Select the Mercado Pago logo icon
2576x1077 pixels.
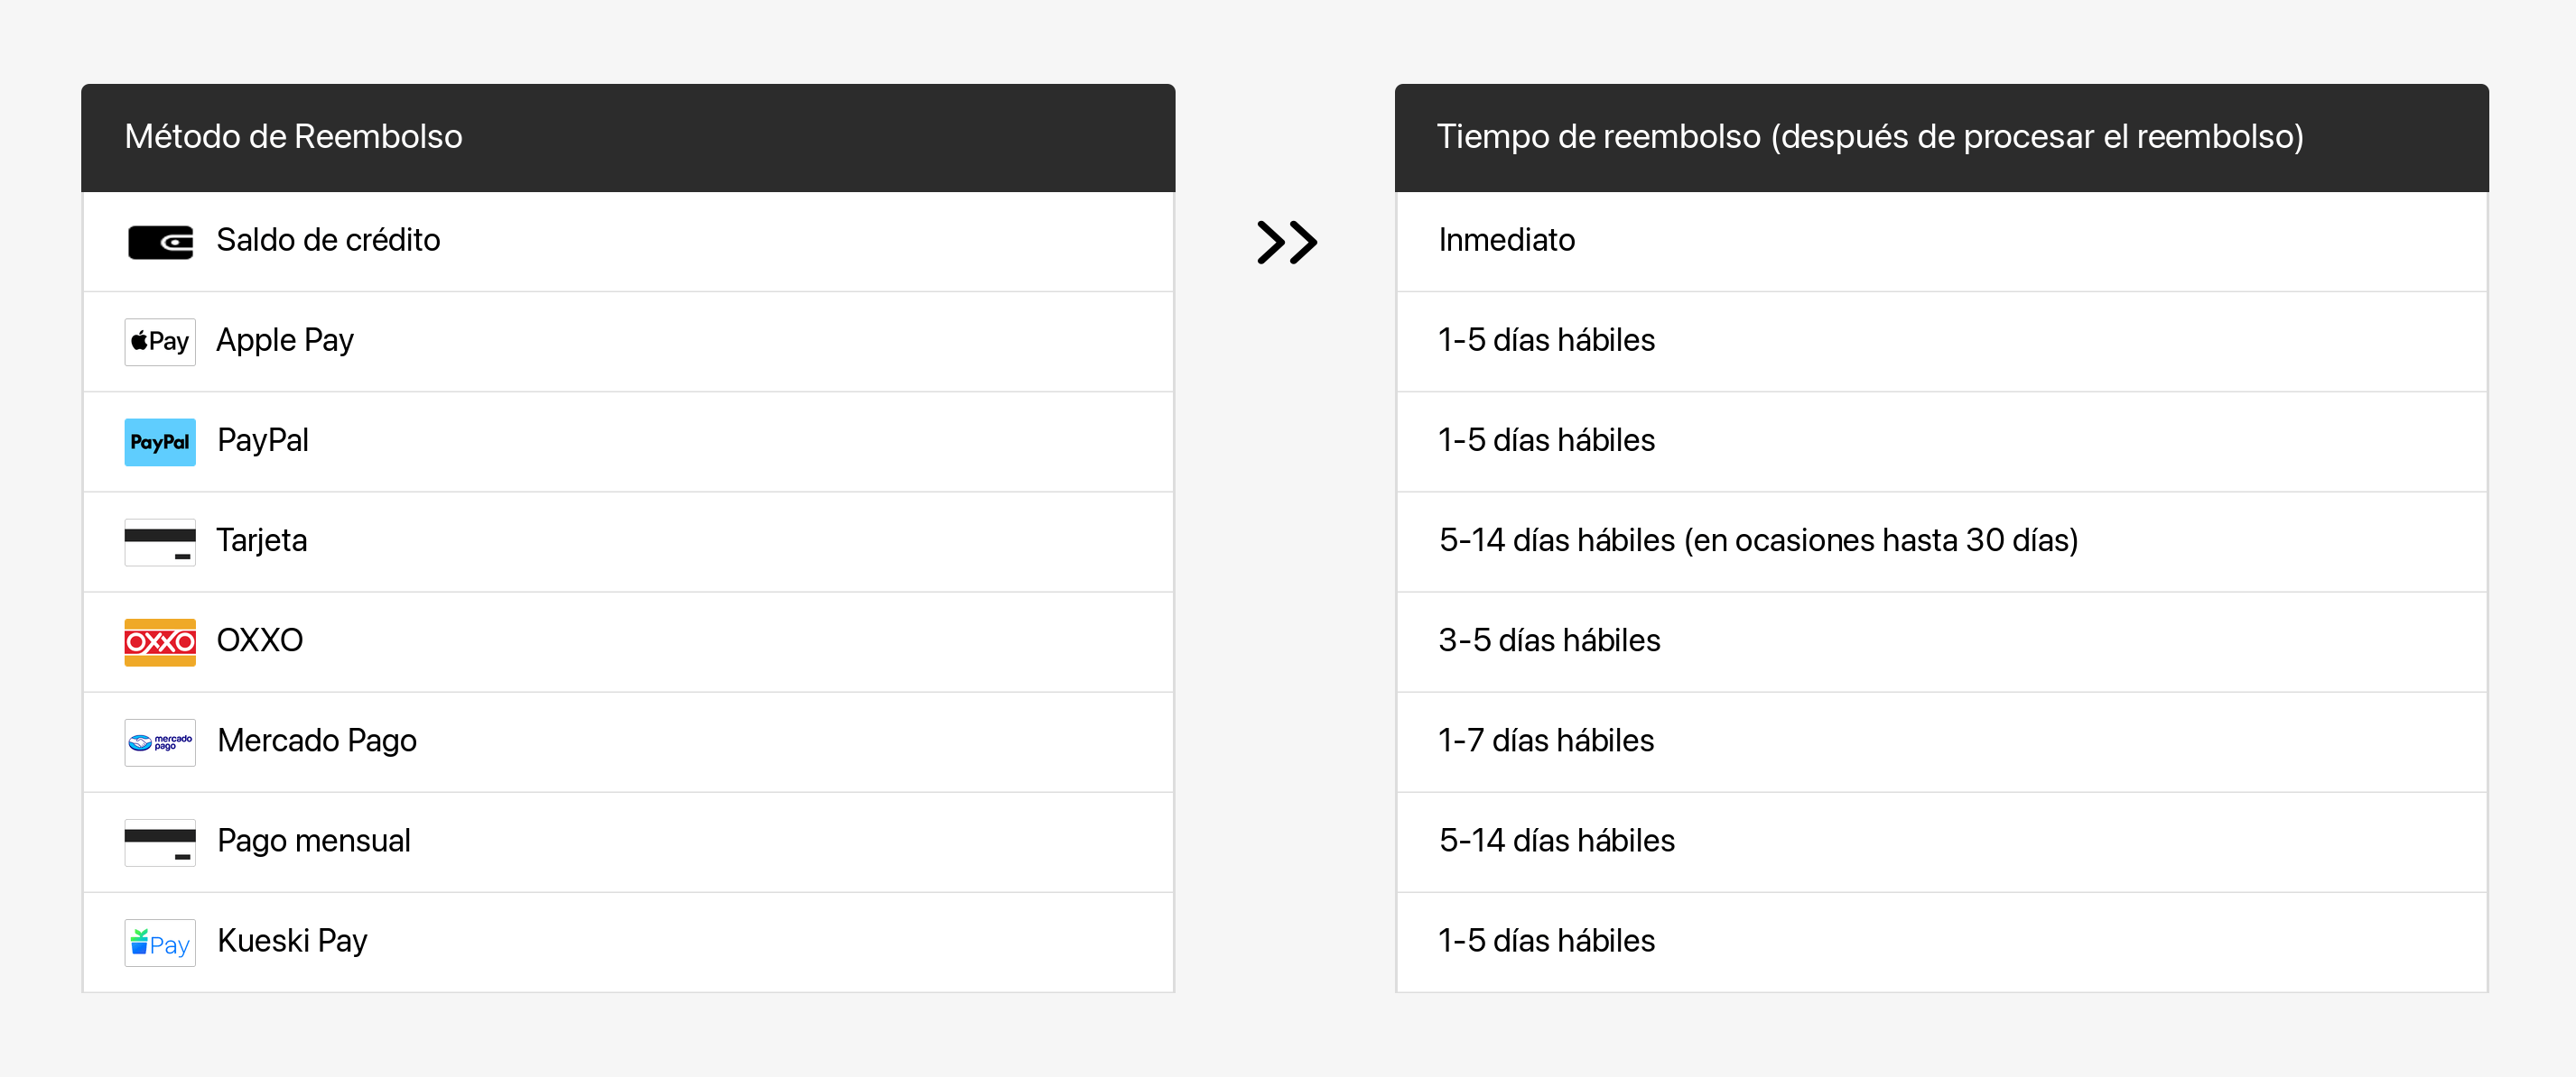click(160, 741)
